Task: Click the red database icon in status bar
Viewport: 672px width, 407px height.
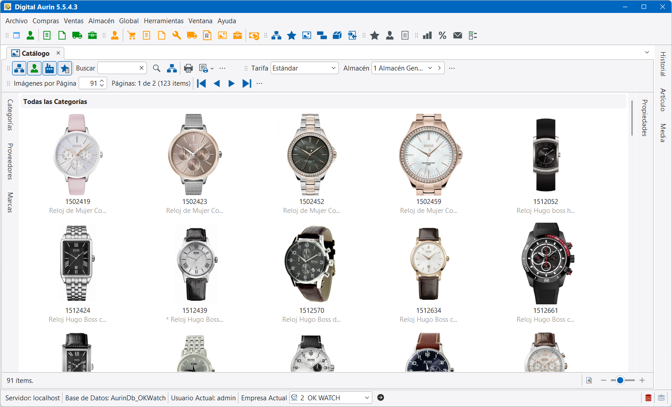Action: (x=648, y=398)
